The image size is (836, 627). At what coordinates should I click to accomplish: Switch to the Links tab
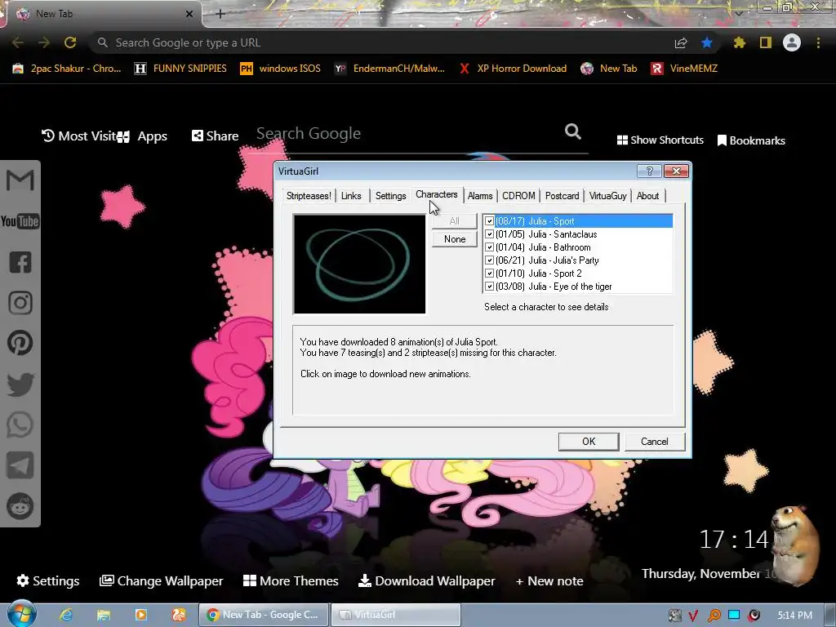(351, 196)
